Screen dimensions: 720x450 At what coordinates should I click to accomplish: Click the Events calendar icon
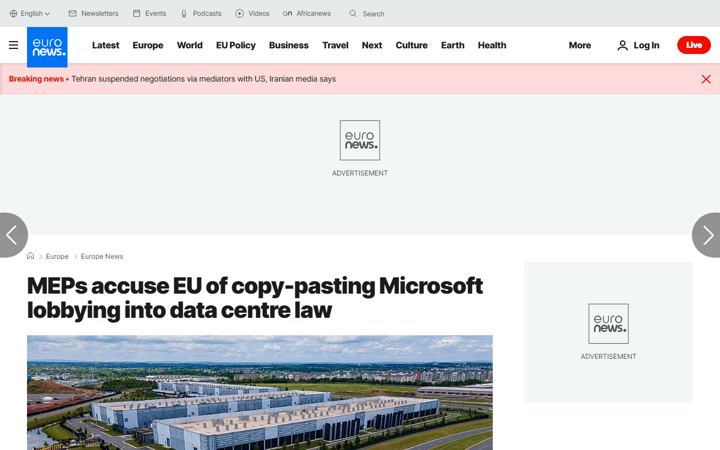coord(137,13)
